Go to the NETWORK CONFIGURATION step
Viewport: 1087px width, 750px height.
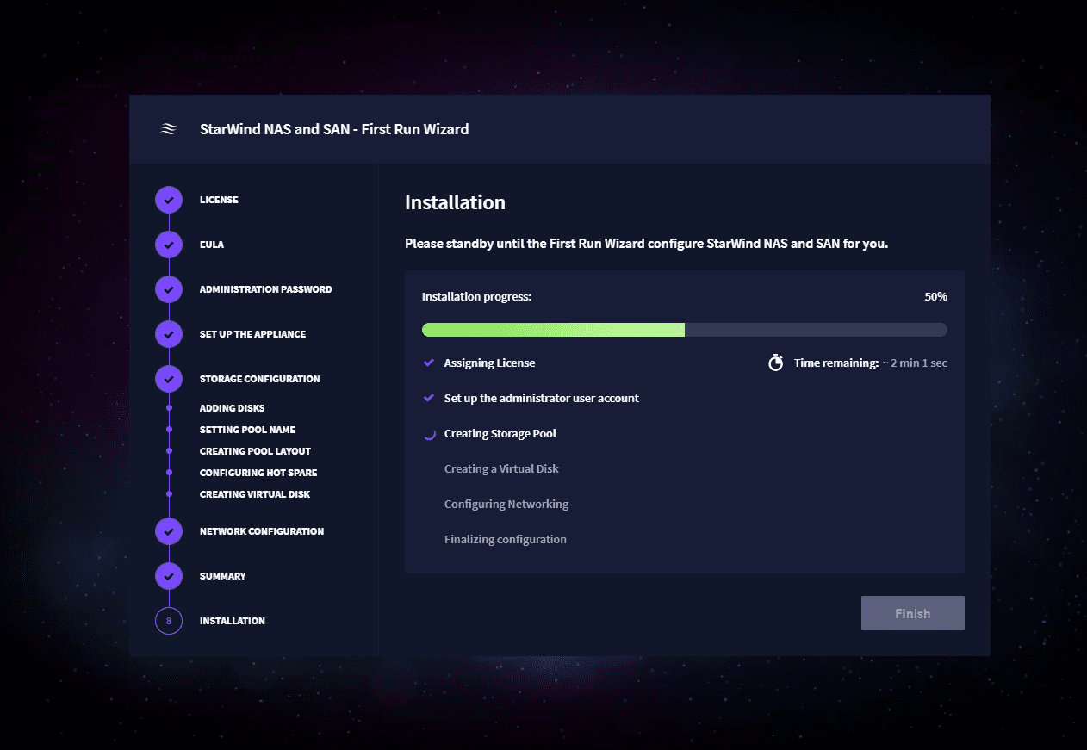[262, 531]
